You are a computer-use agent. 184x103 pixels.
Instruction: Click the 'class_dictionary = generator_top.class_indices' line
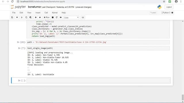57,29
